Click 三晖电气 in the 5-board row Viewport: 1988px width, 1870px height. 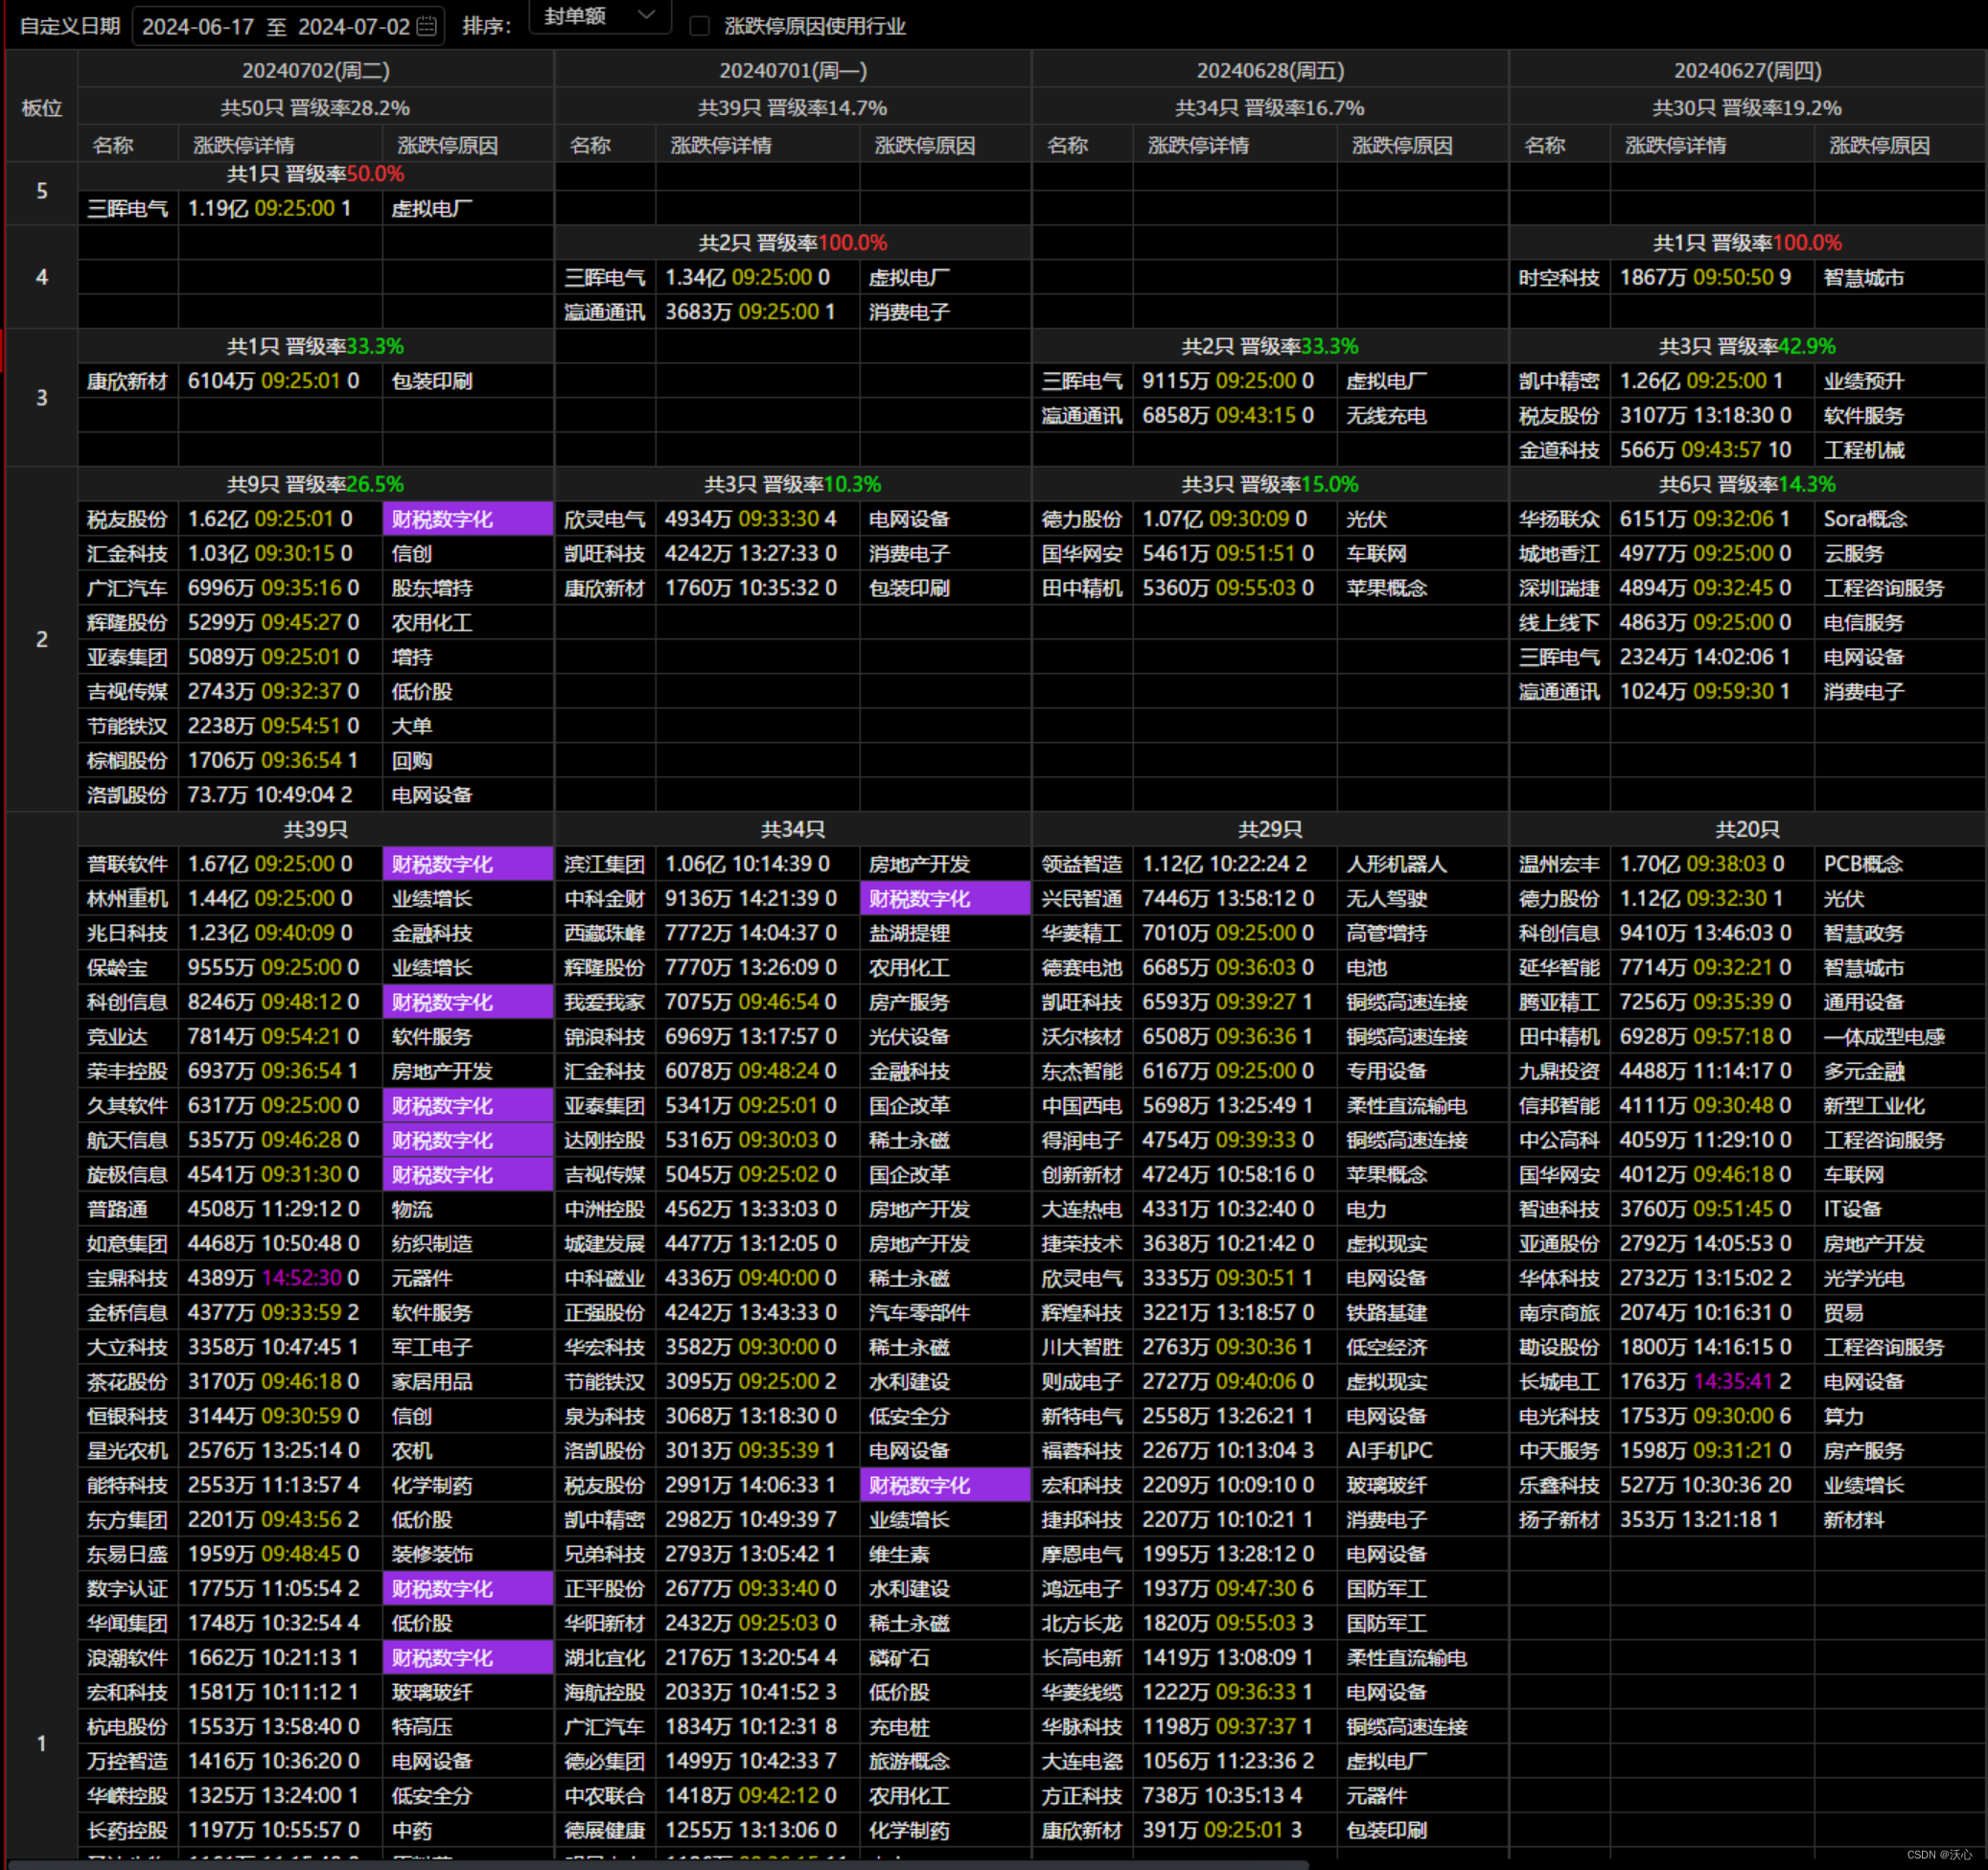pos(128,209)
